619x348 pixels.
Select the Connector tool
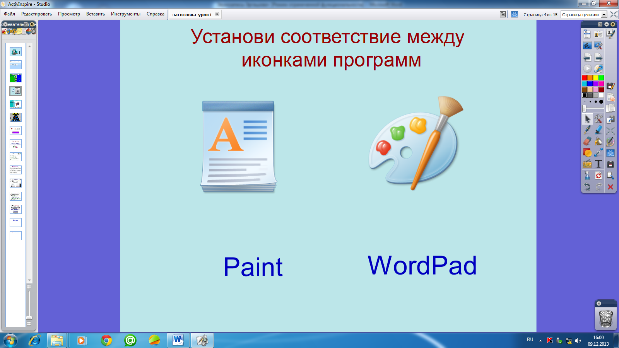[x=598, y=153]
